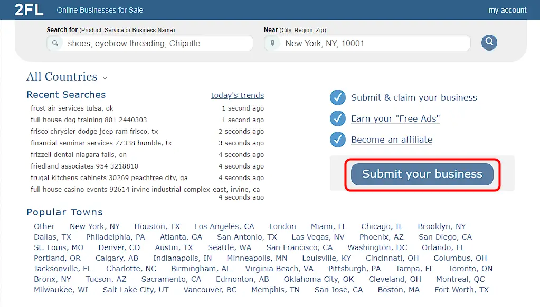Select Orlando, FL town
Screen dimensions: 540x307
coord(443,247)
